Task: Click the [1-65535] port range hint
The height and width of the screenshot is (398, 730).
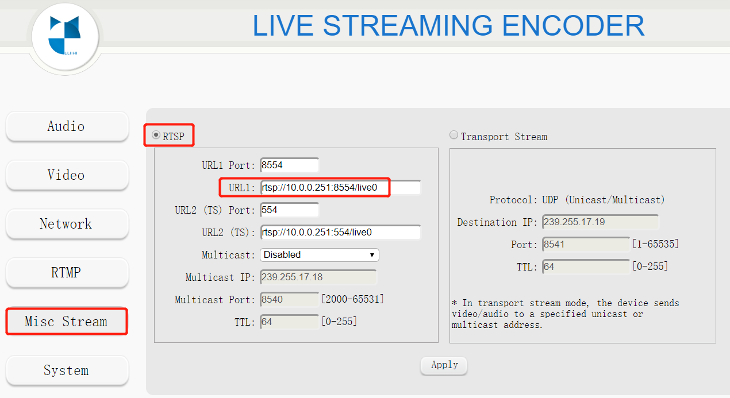Action: click(x=655, y=244)
